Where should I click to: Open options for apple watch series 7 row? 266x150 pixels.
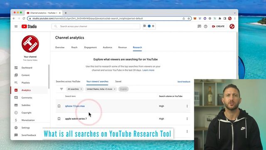point(187,119)
